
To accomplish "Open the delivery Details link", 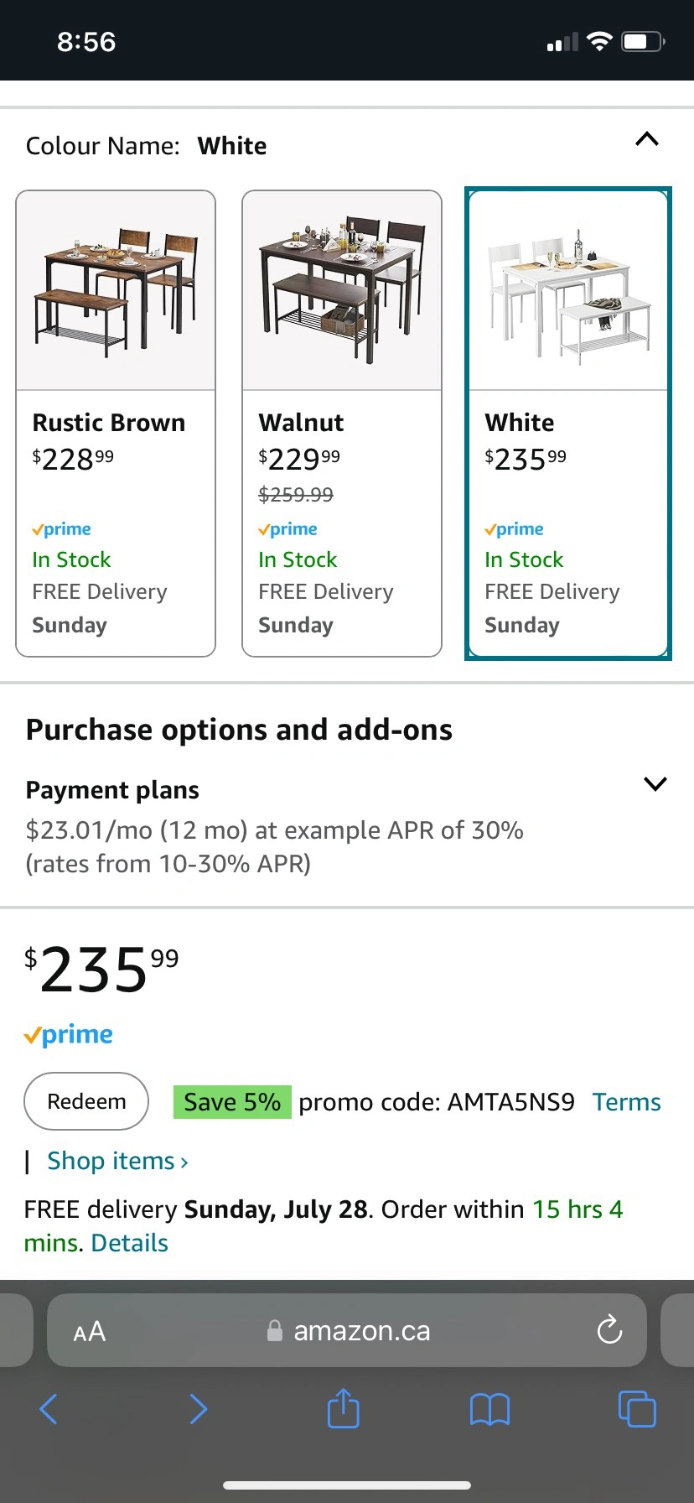I will point(130,1243).
